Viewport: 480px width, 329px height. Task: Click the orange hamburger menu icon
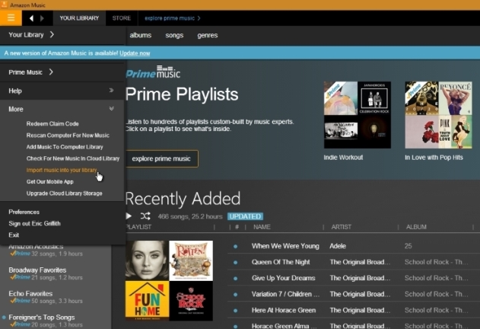[11, 18]
